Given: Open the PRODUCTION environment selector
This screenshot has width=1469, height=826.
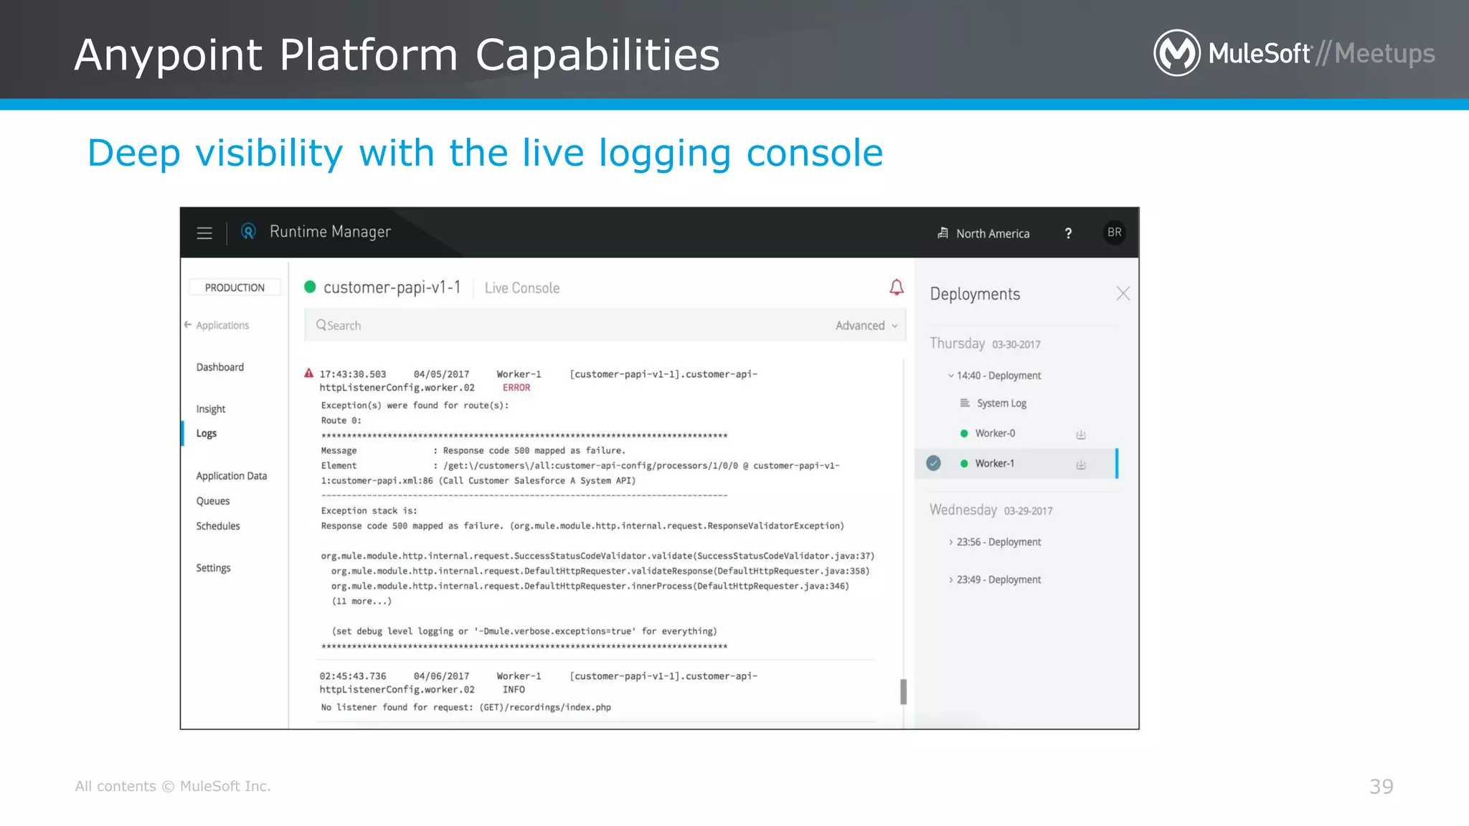Looking at the screenshot, I should point(235,288).
